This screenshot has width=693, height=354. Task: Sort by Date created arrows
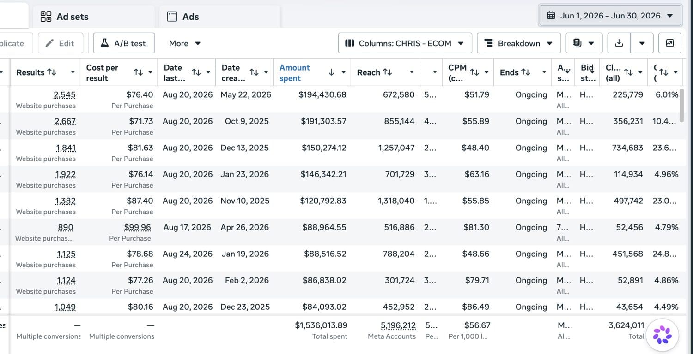coord(254,72)
